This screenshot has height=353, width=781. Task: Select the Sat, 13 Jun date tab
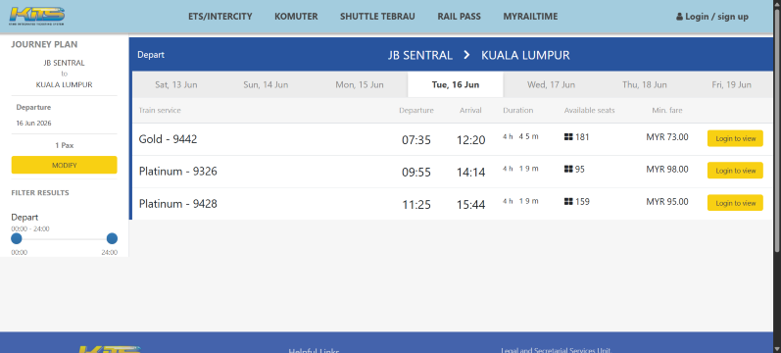coord(176,84)
